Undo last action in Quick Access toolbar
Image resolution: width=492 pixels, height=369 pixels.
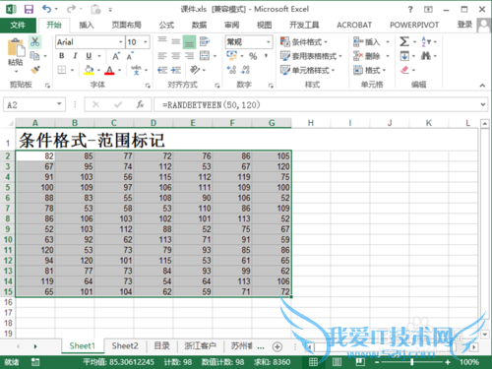46,9
